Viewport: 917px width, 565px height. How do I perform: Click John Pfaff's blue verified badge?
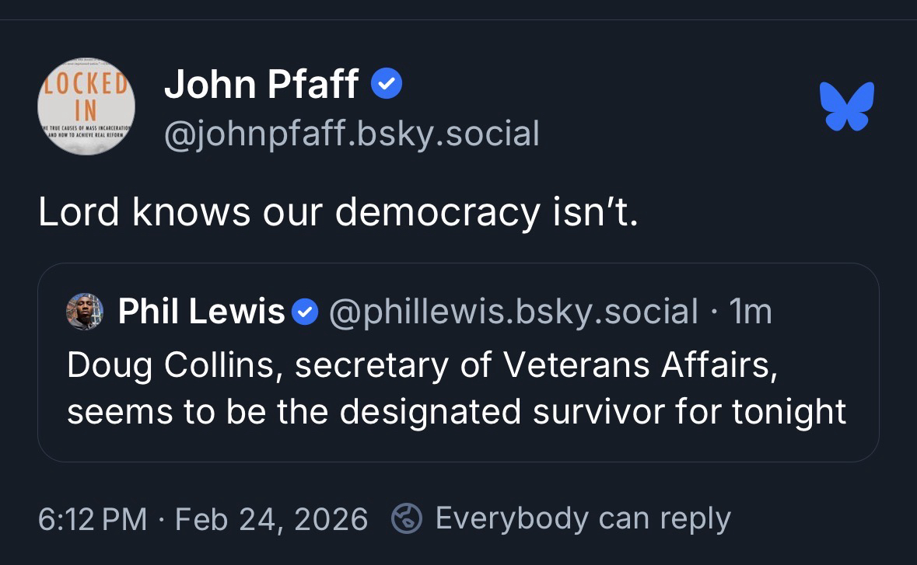click(x=386, y=84)
